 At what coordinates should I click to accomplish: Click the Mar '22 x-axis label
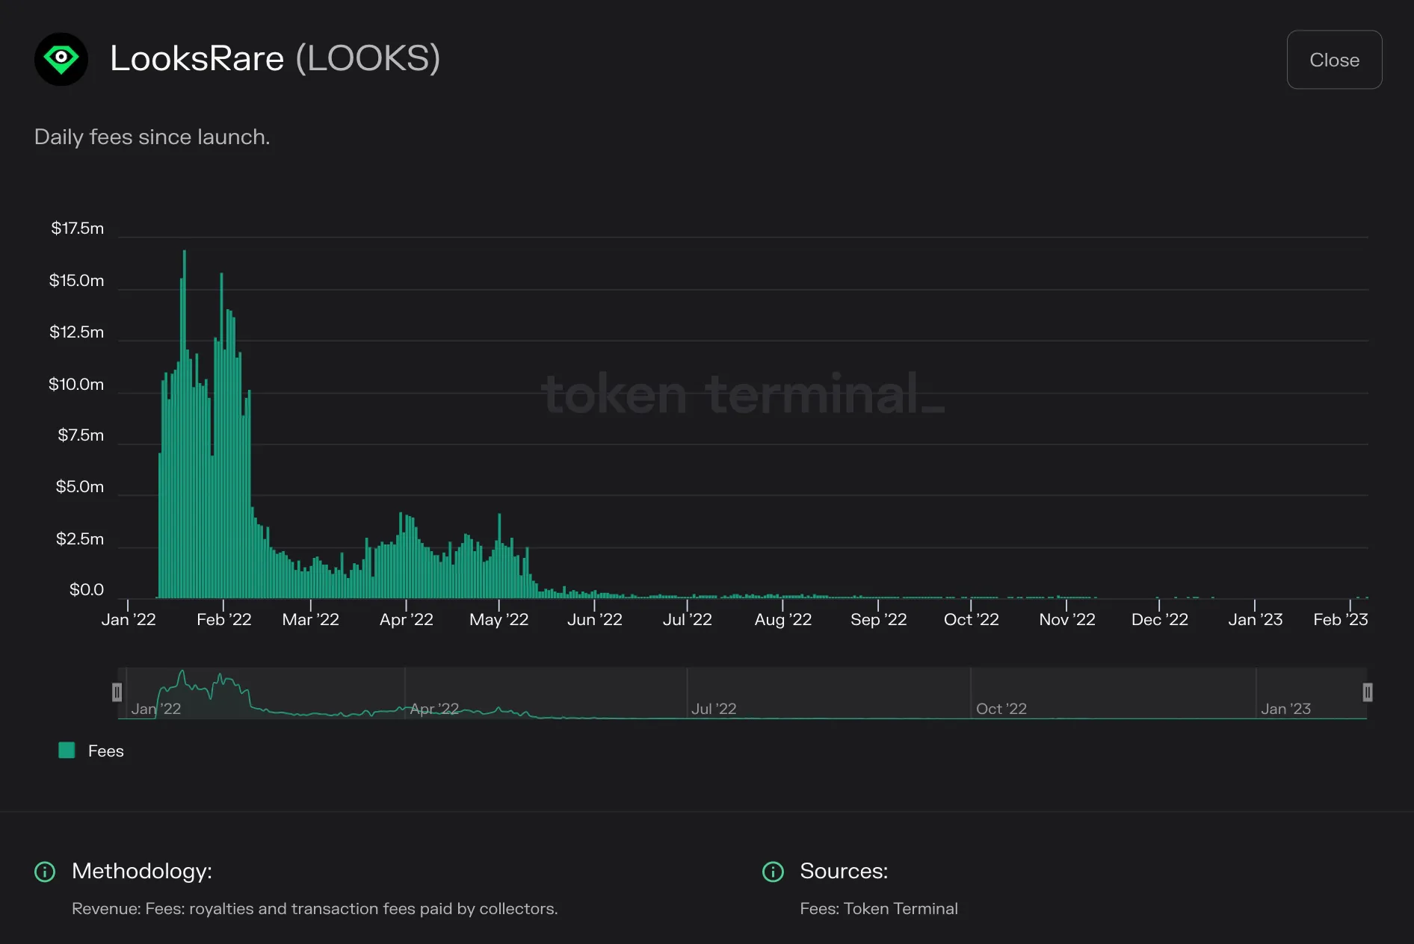point(311,620)
